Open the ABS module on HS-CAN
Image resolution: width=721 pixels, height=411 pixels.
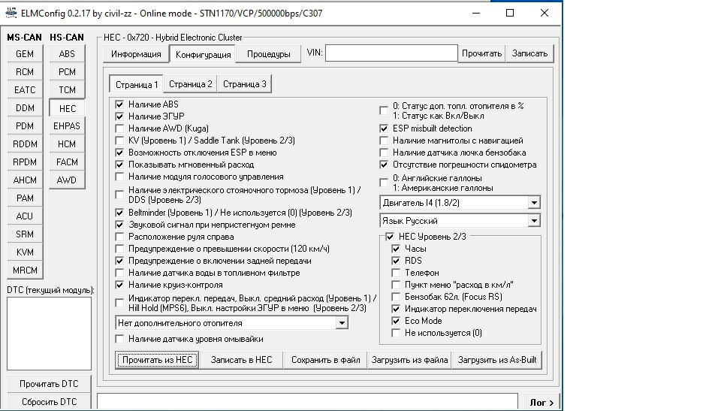67,54
